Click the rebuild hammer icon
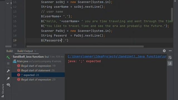The width and height of the screenshot is (178, 100). [x=8, y=57]
